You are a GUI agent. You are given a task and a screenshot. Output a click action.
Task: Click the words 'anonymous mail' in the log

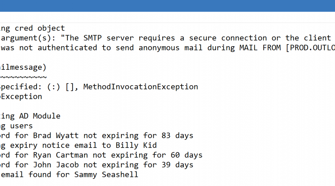click(170, 48)
